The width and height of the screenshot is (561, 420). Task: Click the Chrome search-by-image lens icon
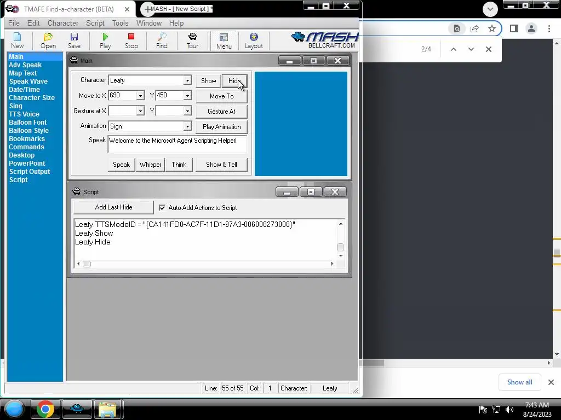click(457, 28)
